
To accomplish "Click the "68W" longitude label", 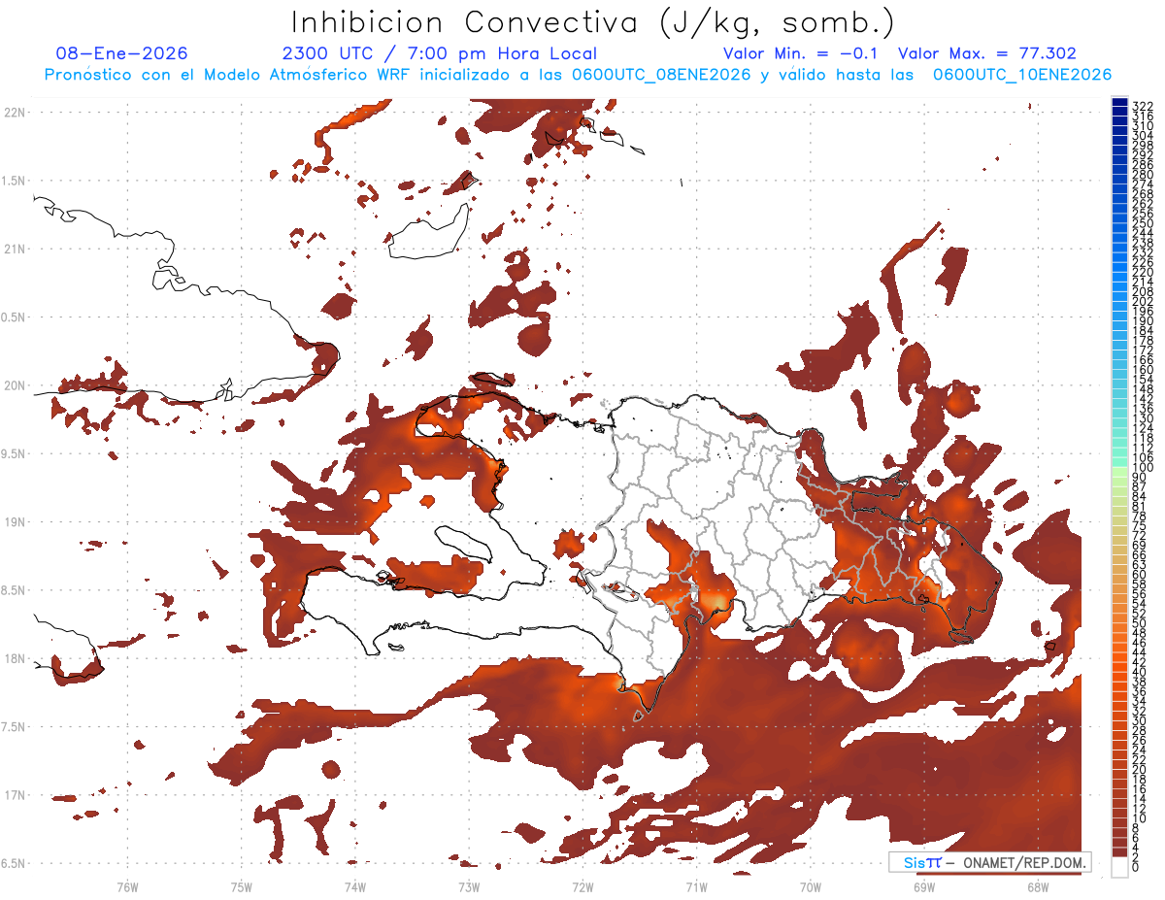I will [1038, 885].
